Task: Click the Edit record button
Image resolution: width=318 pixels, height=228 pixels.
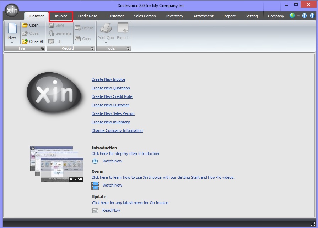Action: [55, 41]
